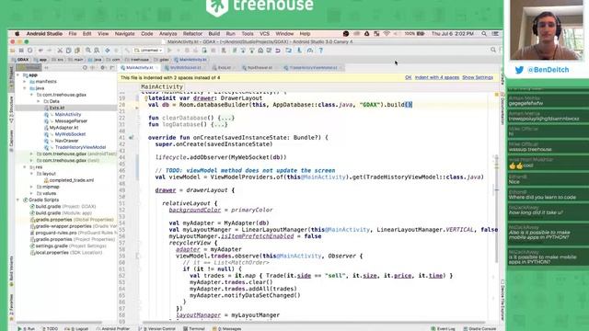Click the Paste toolbar icon
Viewport: 589px width, 331px height.
point(77,51)
